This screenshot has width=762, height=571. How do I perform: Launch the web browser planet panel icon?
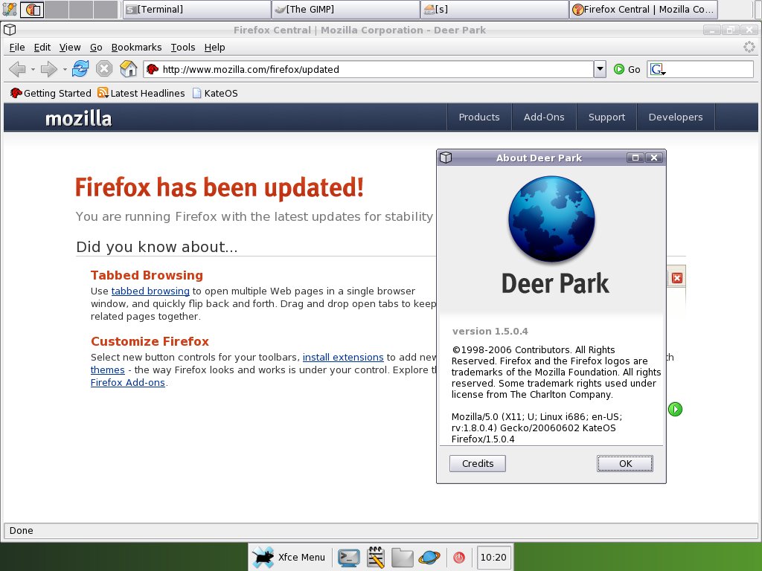click(429, 558)
